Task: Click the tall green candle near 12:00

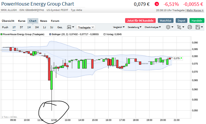Action: coord(52,80)
